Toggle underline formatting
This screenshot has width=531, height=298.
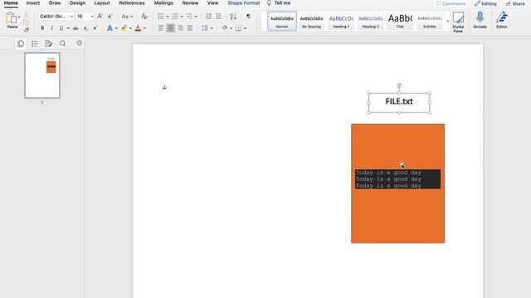pos(61,28)
